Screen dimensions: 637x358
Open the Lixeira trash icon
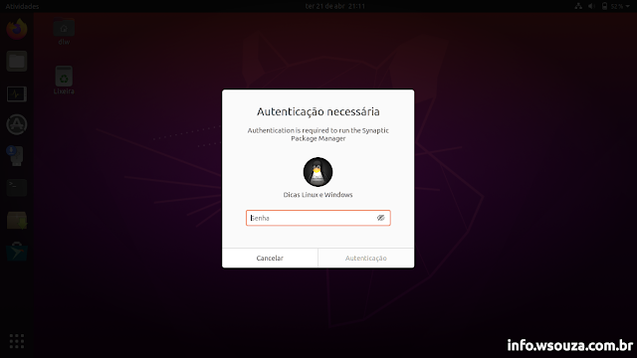coord(64,80)
